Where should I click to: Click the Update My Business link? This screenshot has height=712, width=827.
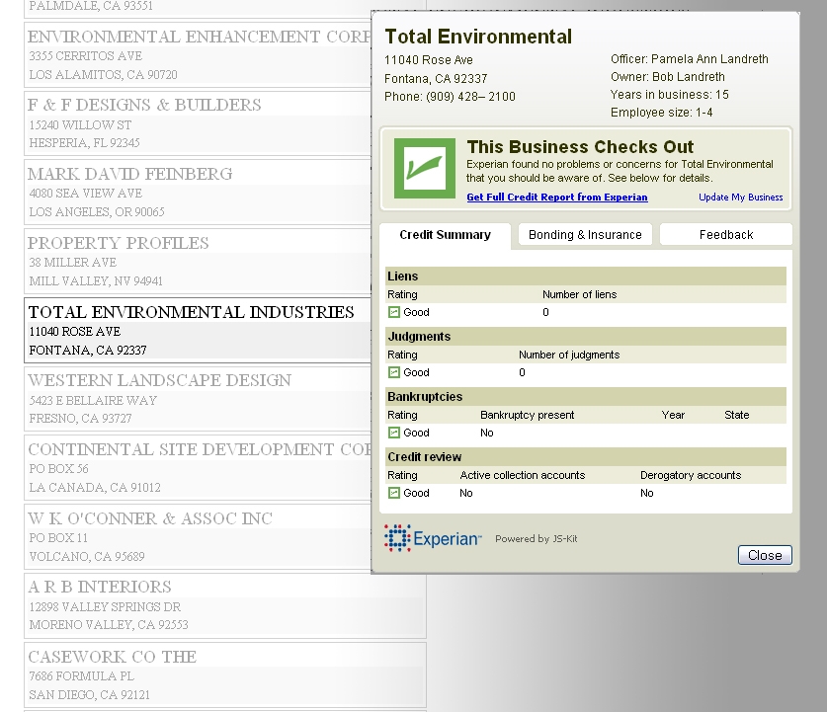pyautogui.click(x=740, y=198)
